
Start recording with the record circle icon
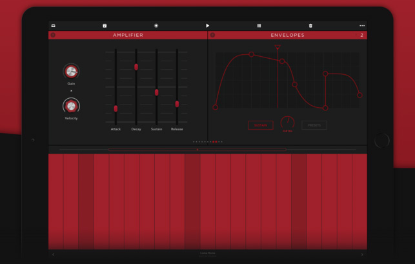(x=156, y=26)
